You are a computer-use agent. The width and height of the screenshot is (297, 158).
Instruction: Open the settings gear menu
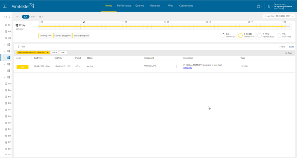point(258,6)
